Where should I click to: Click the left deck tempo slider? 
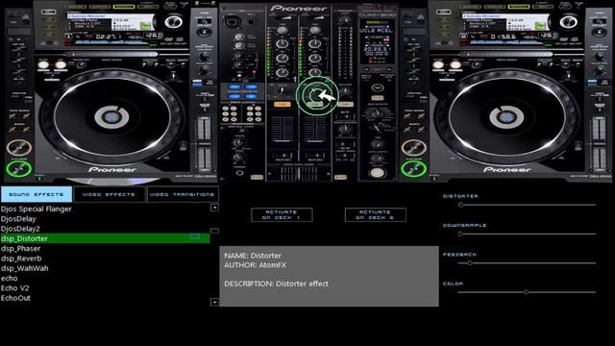coord(204,143)
